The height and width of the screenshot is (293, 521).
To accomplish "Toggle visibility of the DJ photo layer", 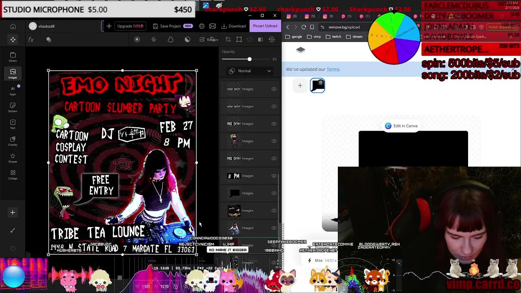I will tap(274, 228).
